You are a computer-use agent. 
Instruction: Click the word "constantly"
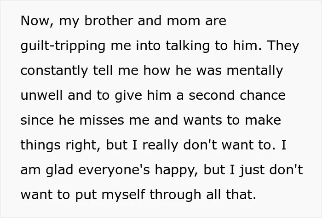[54, 71]
